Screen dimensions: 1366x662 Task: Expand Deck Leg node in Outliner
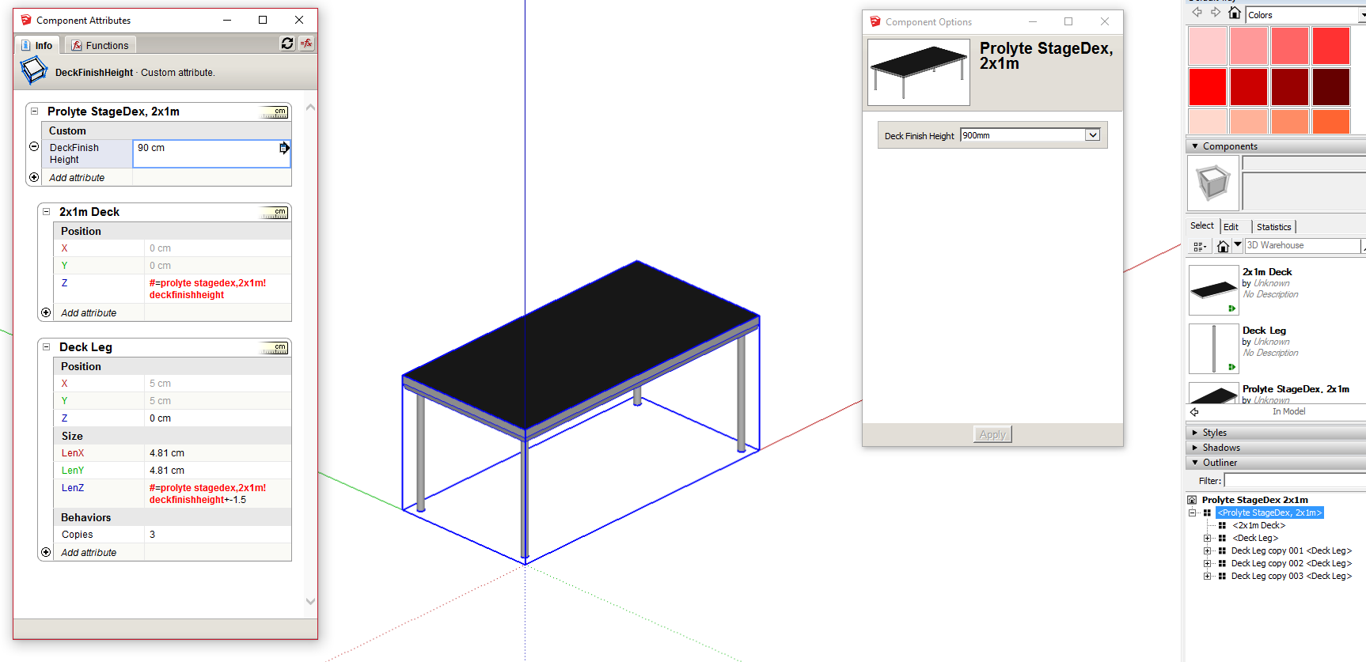(1208, 539)
